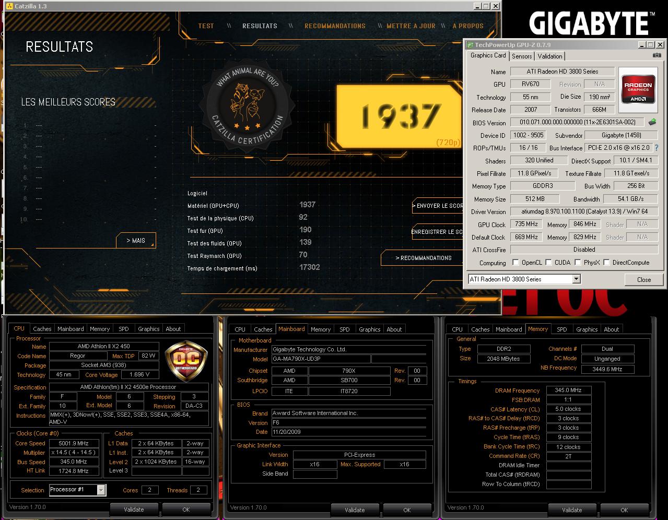Screen dimensions: 668x520
Task: Click Validate in the Mainboard window
Action: point(355,510)
